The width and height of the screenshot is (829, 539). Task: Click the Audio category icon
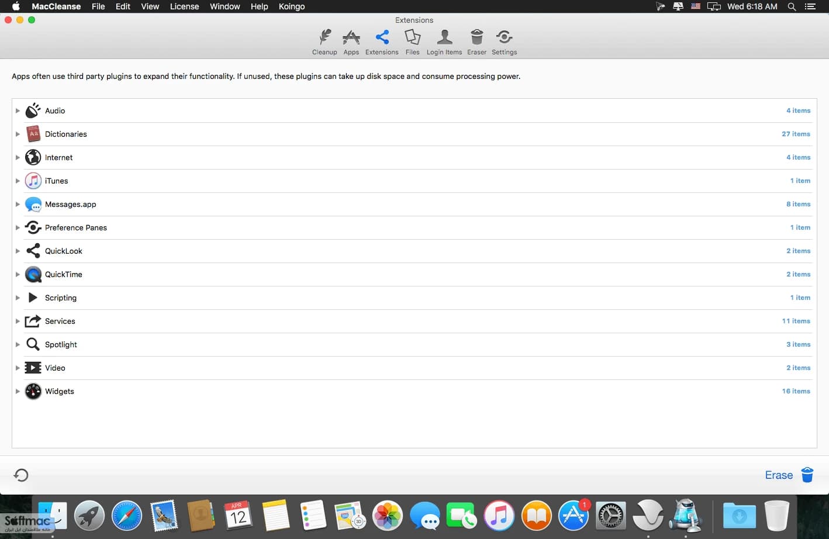pos(33,110)
